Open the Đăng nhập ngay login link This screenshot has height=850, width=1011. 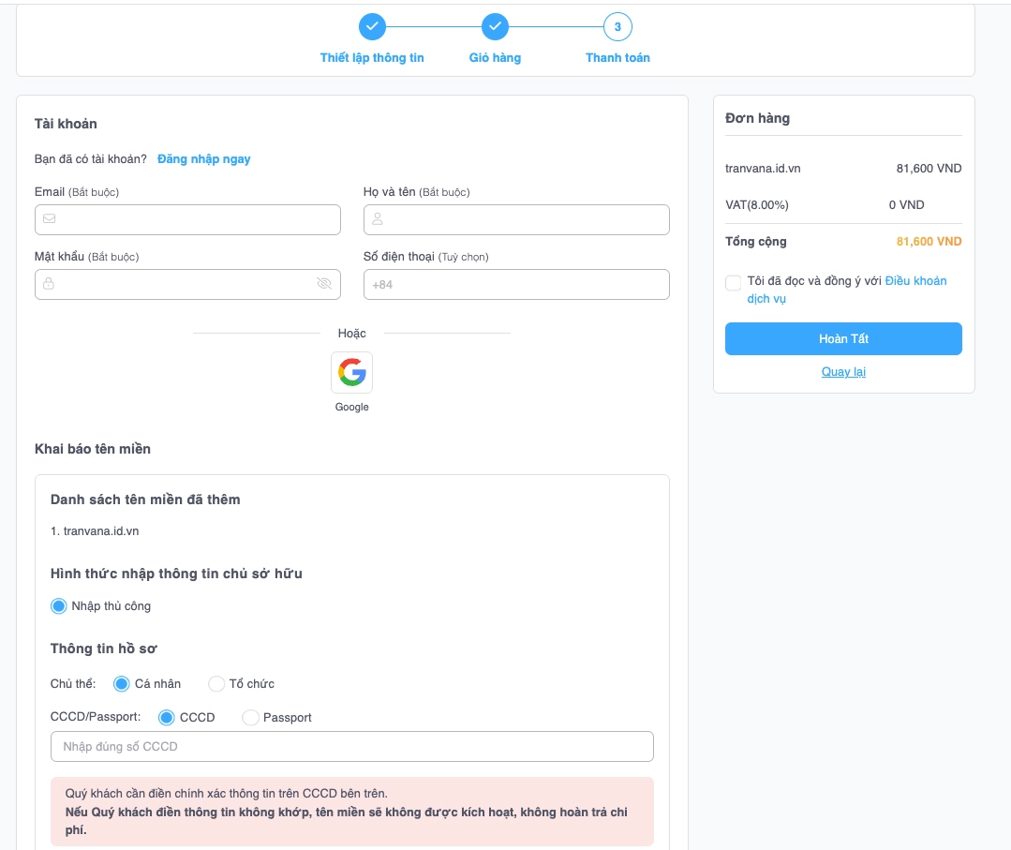point(203,159)
